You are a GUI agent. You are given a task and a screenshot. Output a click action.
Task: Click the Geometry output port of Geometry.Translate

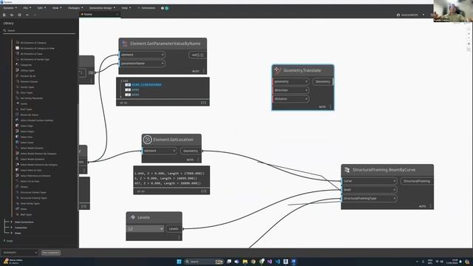[323, 81]
